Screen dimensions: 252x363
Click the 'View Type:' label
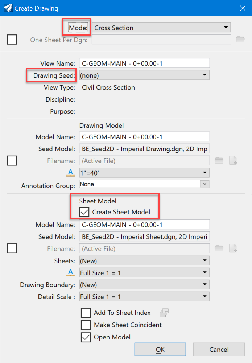[x=59, y=87]
